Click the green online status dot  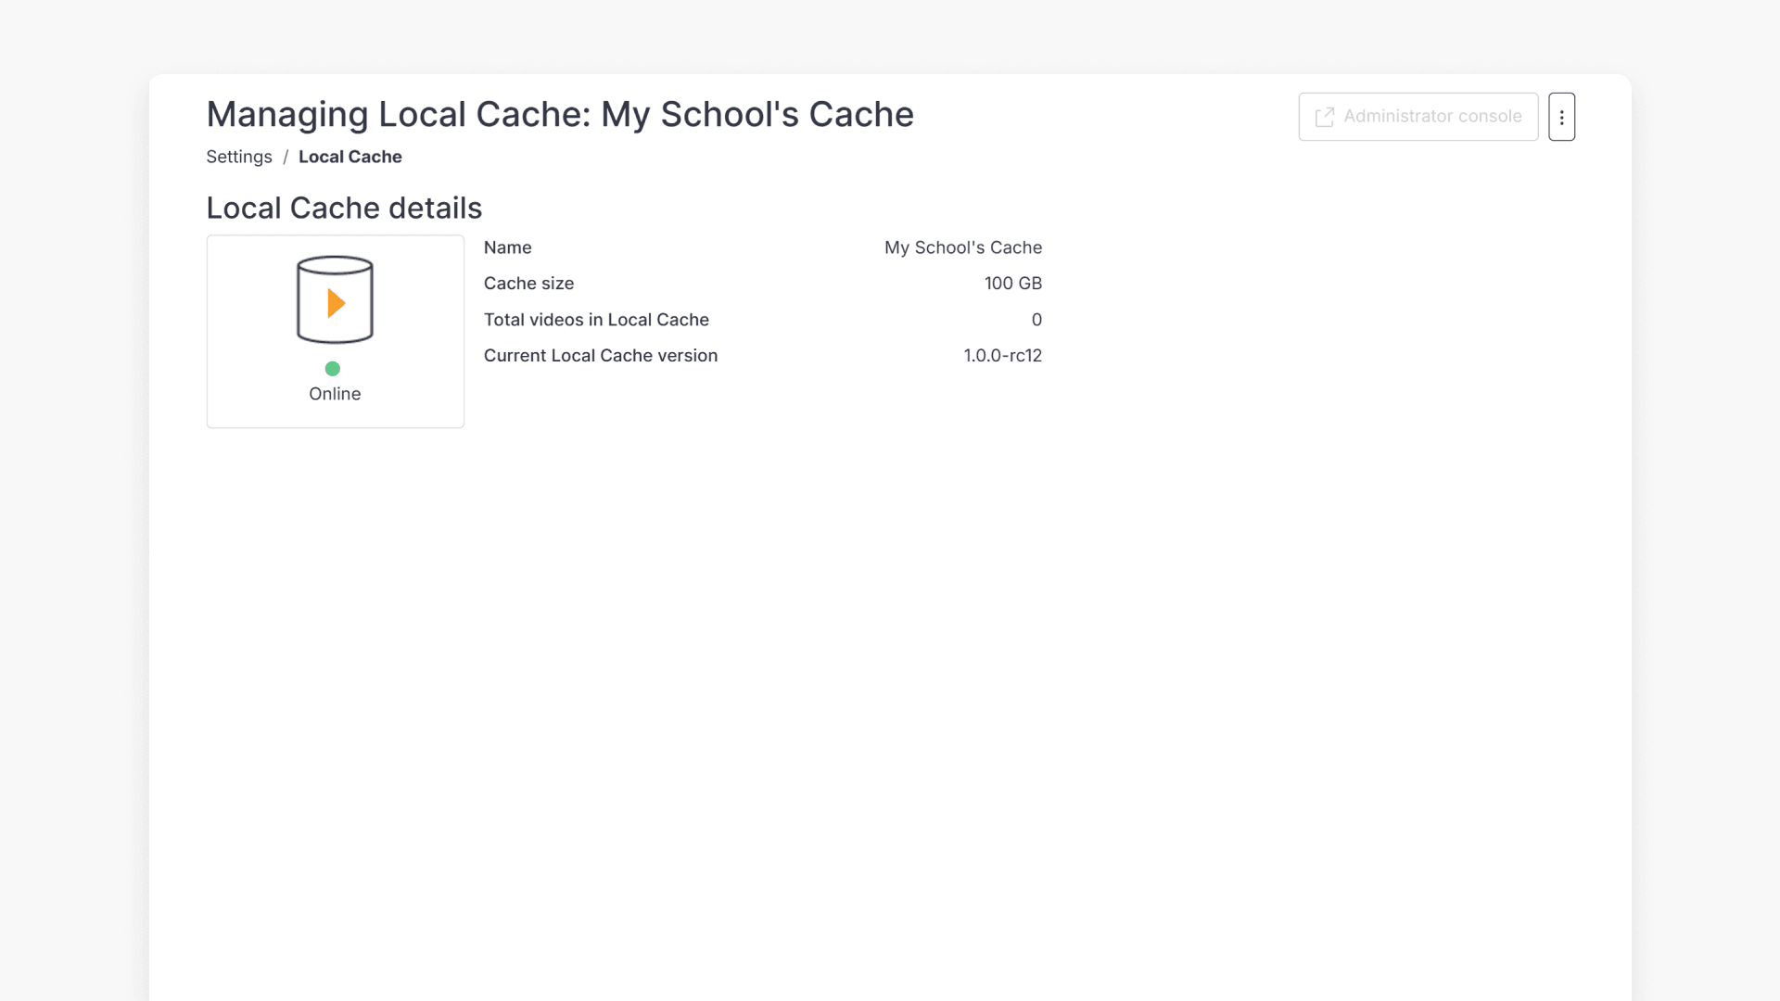(x=333, y=369)
